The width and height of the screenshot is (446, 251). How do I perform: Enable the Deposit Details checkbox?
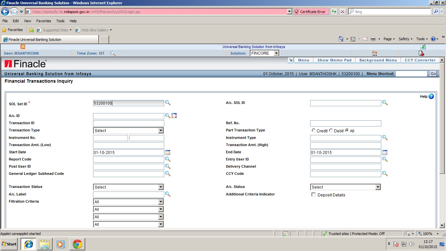click(x=313, y=194)
